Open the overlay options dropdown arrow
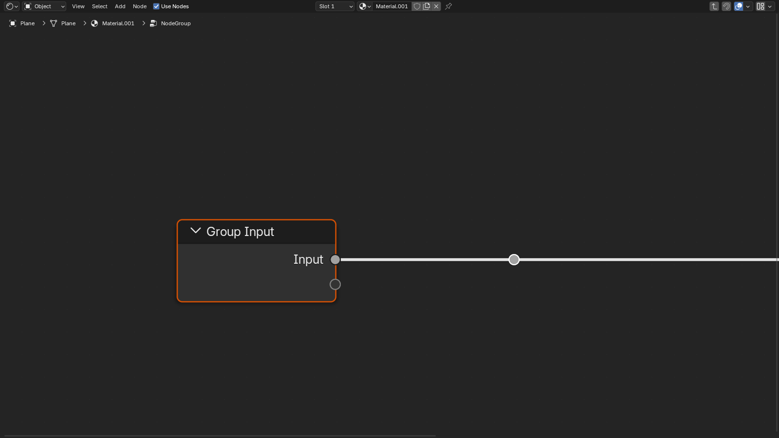 click(748, 6)
